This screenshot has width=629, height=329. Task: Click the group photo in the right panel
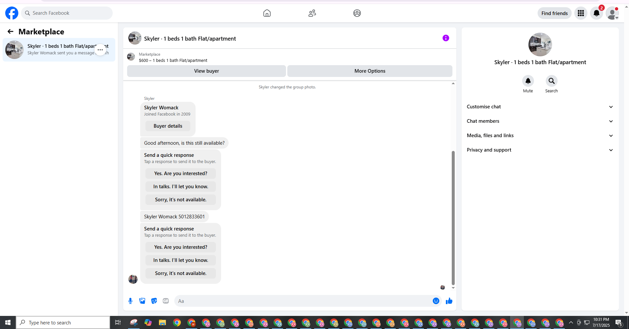pyautogui.click(x=540, y=45)
